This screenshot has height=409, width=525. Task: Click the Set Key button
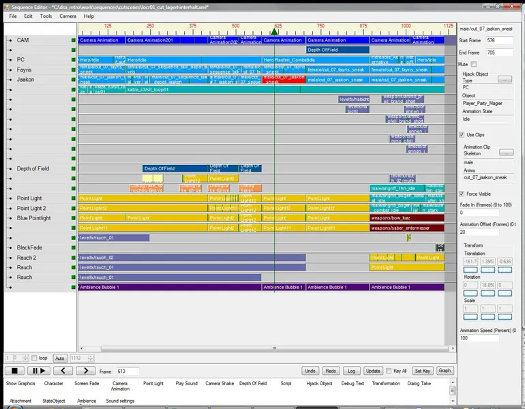(x=422, y=371)
